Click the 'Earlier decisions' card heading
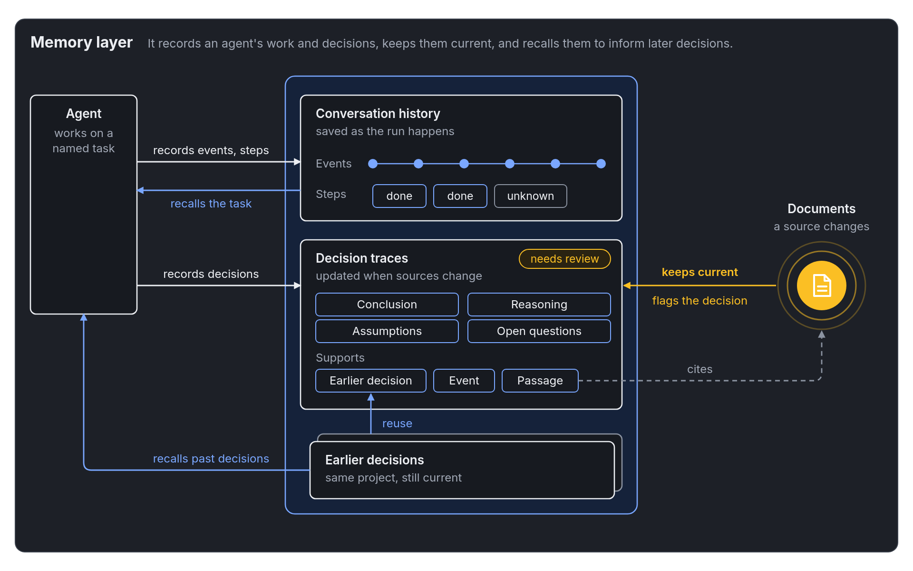913x571 pixels. point(375,460)
